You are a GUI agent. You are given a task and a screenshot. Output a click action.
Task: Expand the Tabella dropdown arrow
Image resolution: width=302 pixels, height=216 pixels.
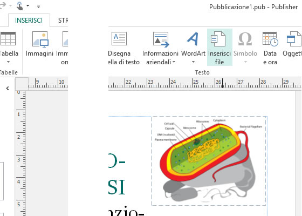pyautogui.click(x=8, y=62)
